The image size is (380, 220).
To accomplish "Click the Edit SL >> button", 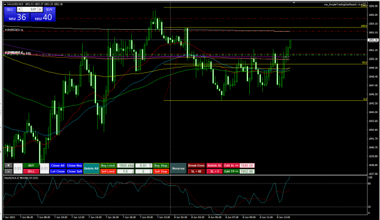I will 231,165.
